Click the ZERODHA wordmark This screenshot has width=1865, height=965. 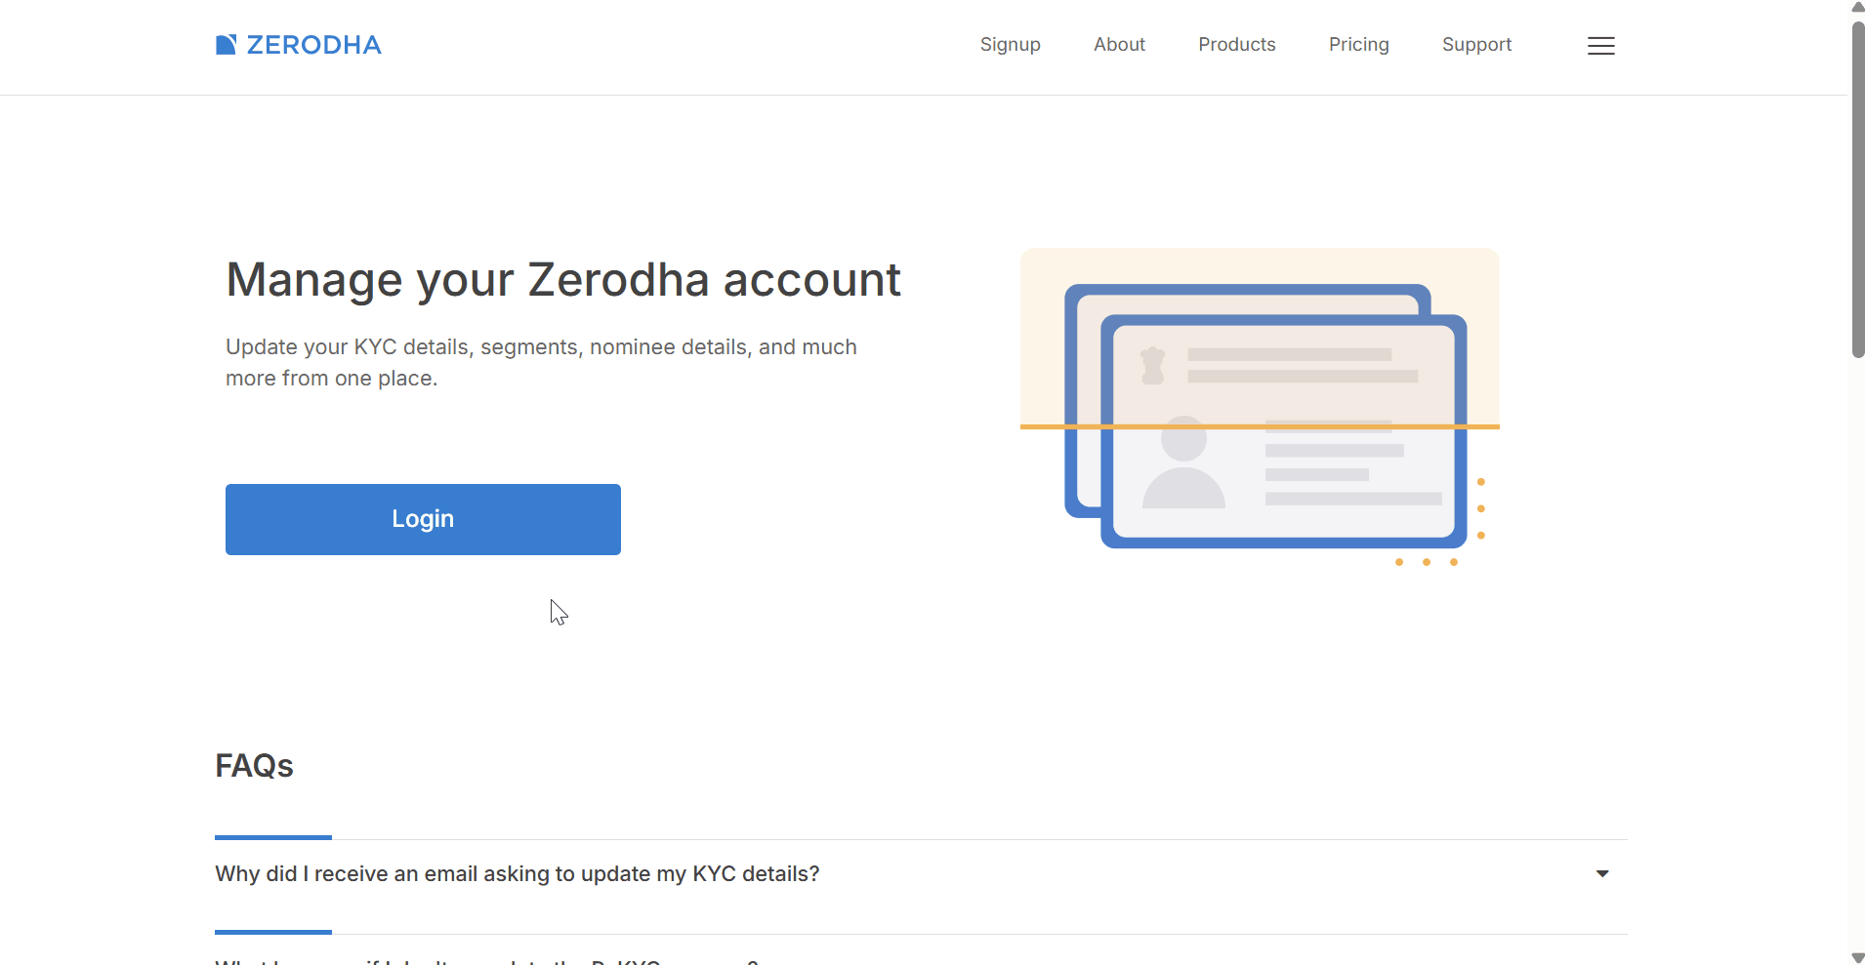(x=313, y=45)
